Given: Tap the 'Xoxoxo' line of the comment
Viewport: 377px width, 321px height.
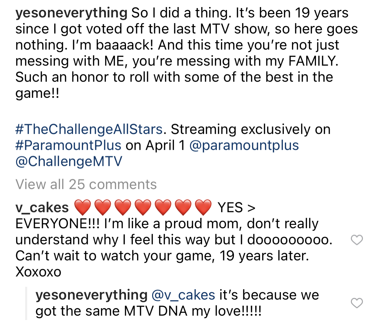Looking at the screenshot, I should (x=39, y=272).
